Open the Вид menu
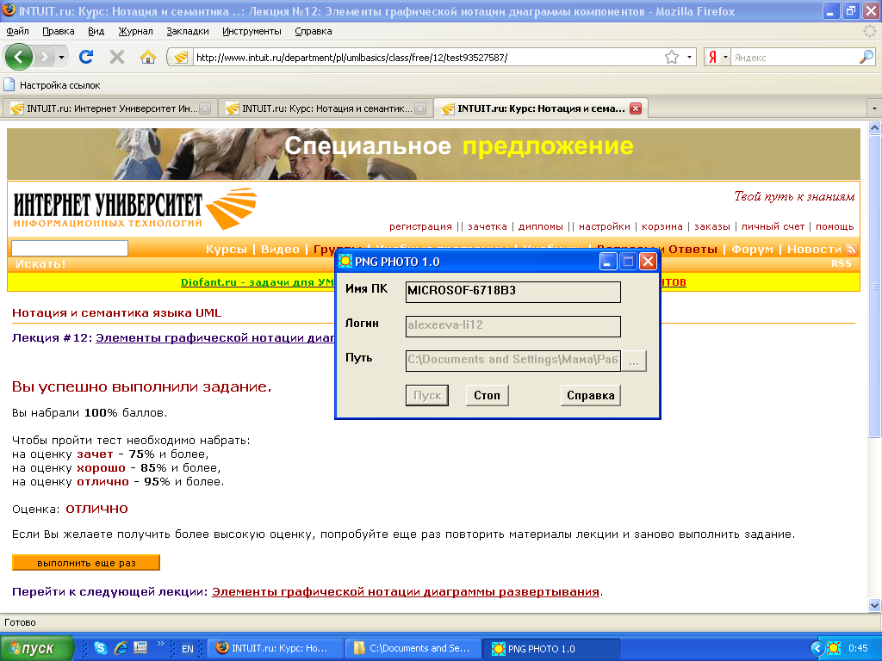Screen dimensions: 882x661 (x=96, y=32)
